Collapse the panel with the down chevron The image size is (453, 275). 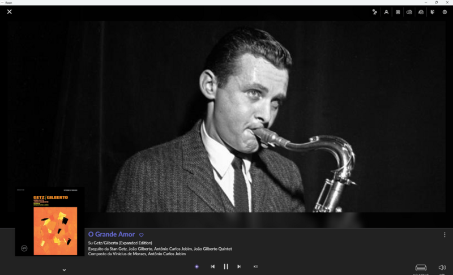coord(64,270)
